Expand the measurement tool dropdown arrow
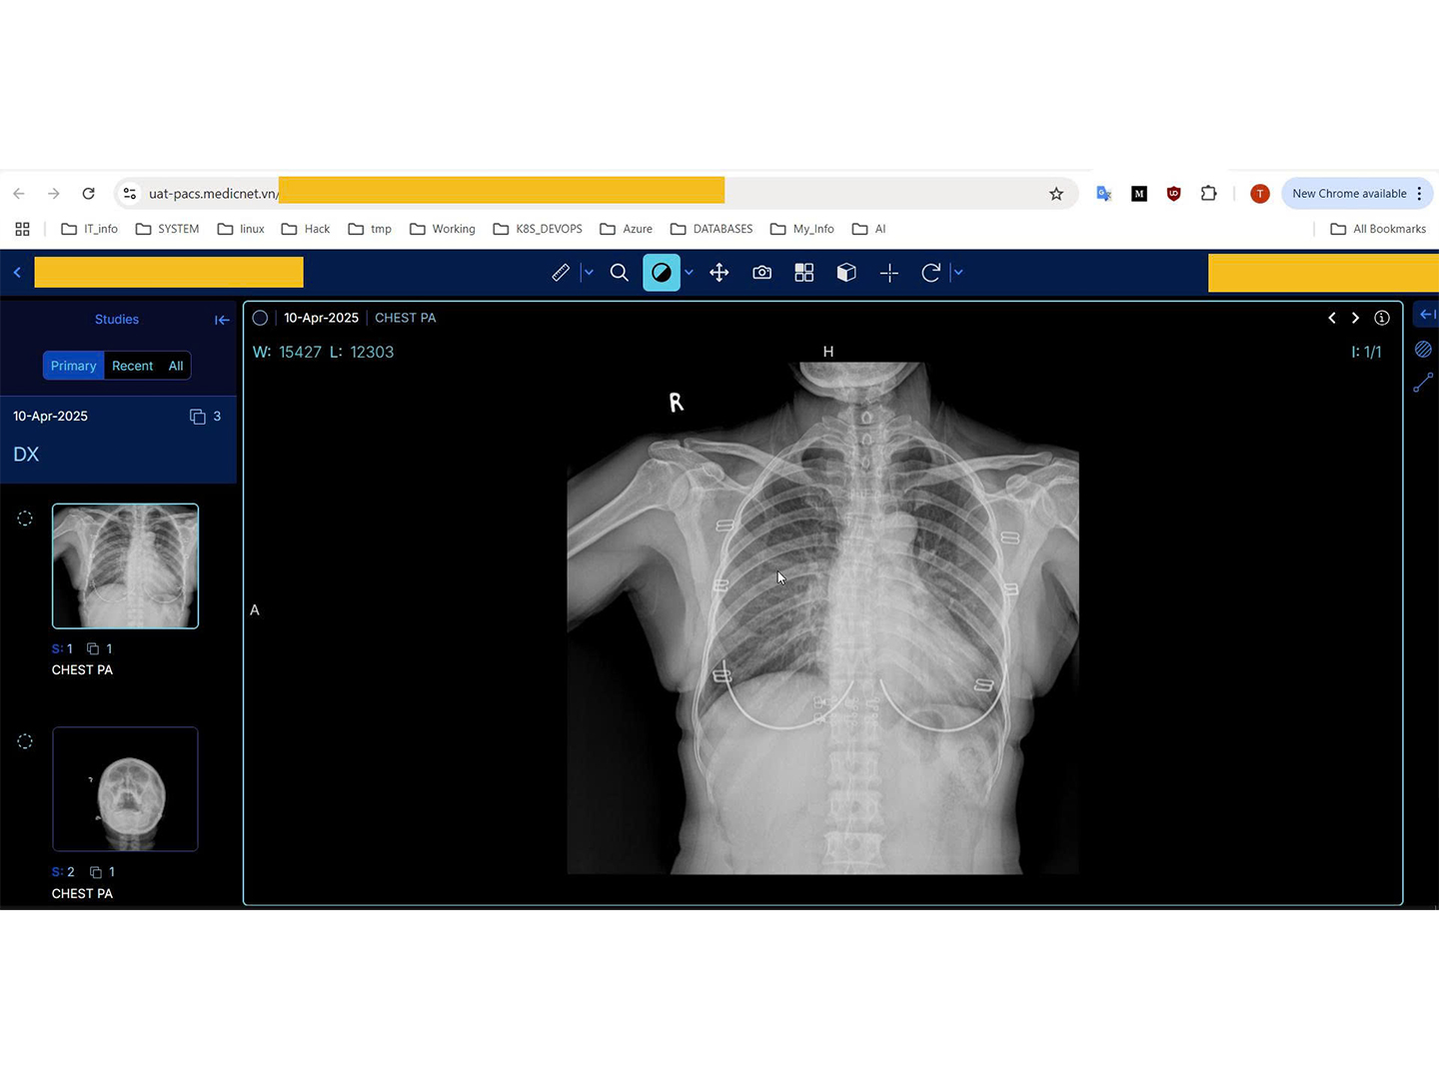The image size is (1439, 1079). (589, 273)
